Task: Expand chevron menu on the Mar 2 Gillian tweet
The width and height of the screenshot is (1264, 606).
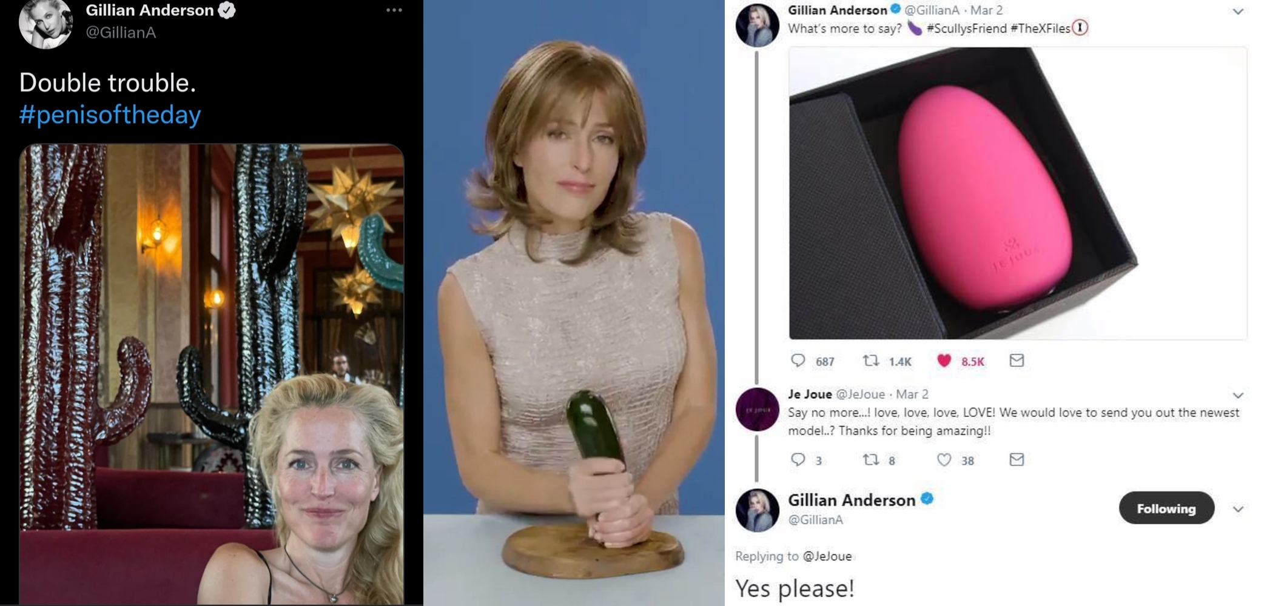Action: point(1238,11)
